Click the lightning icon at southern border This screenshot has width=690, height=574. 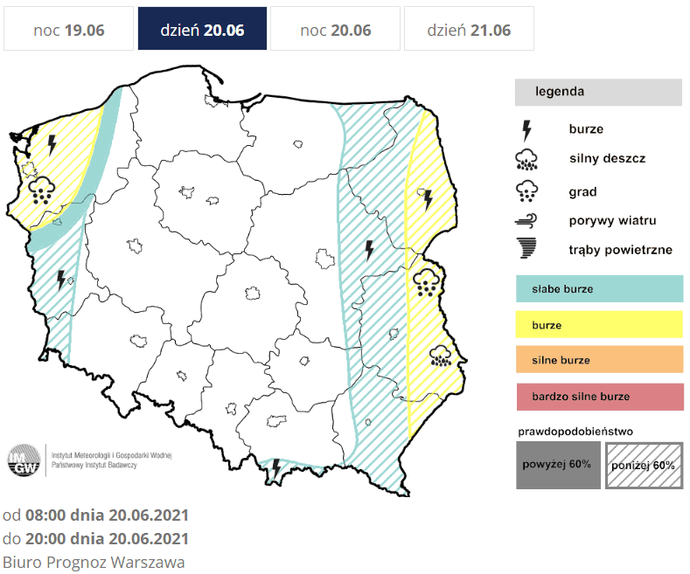275,469
